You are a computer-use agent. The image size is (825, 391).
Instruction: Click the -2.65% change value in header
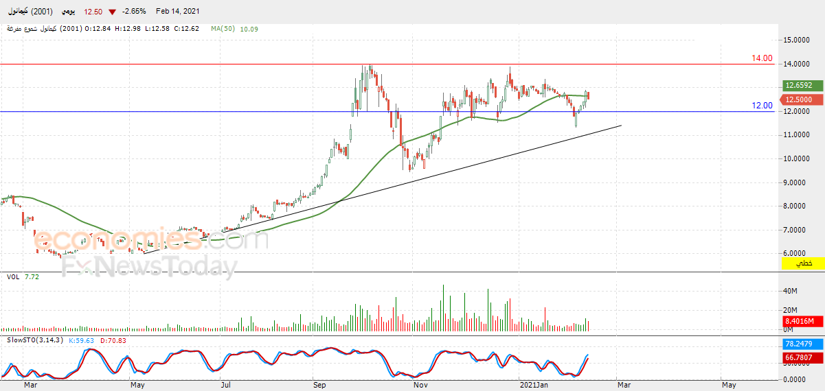point(135,12)
